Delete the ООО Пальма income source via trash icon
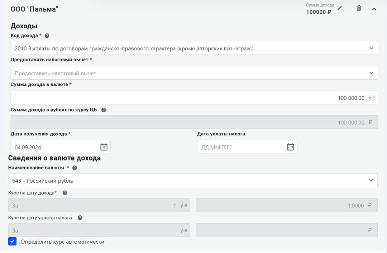Screen dimensions: 387x253 click(x=359, y=8)
